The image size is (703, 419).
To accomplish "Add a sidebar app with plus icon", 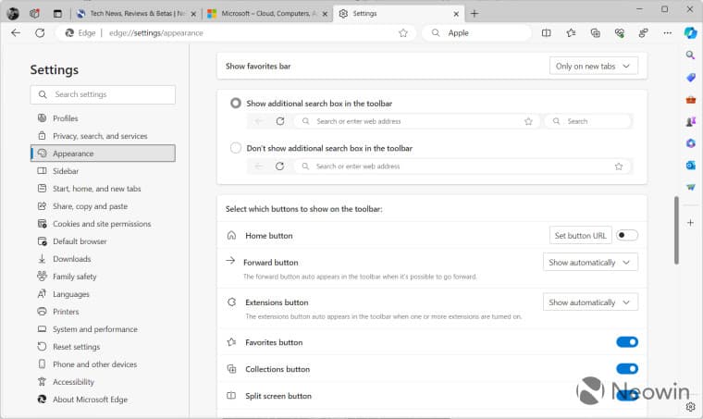I will click(x=690, y=222).
